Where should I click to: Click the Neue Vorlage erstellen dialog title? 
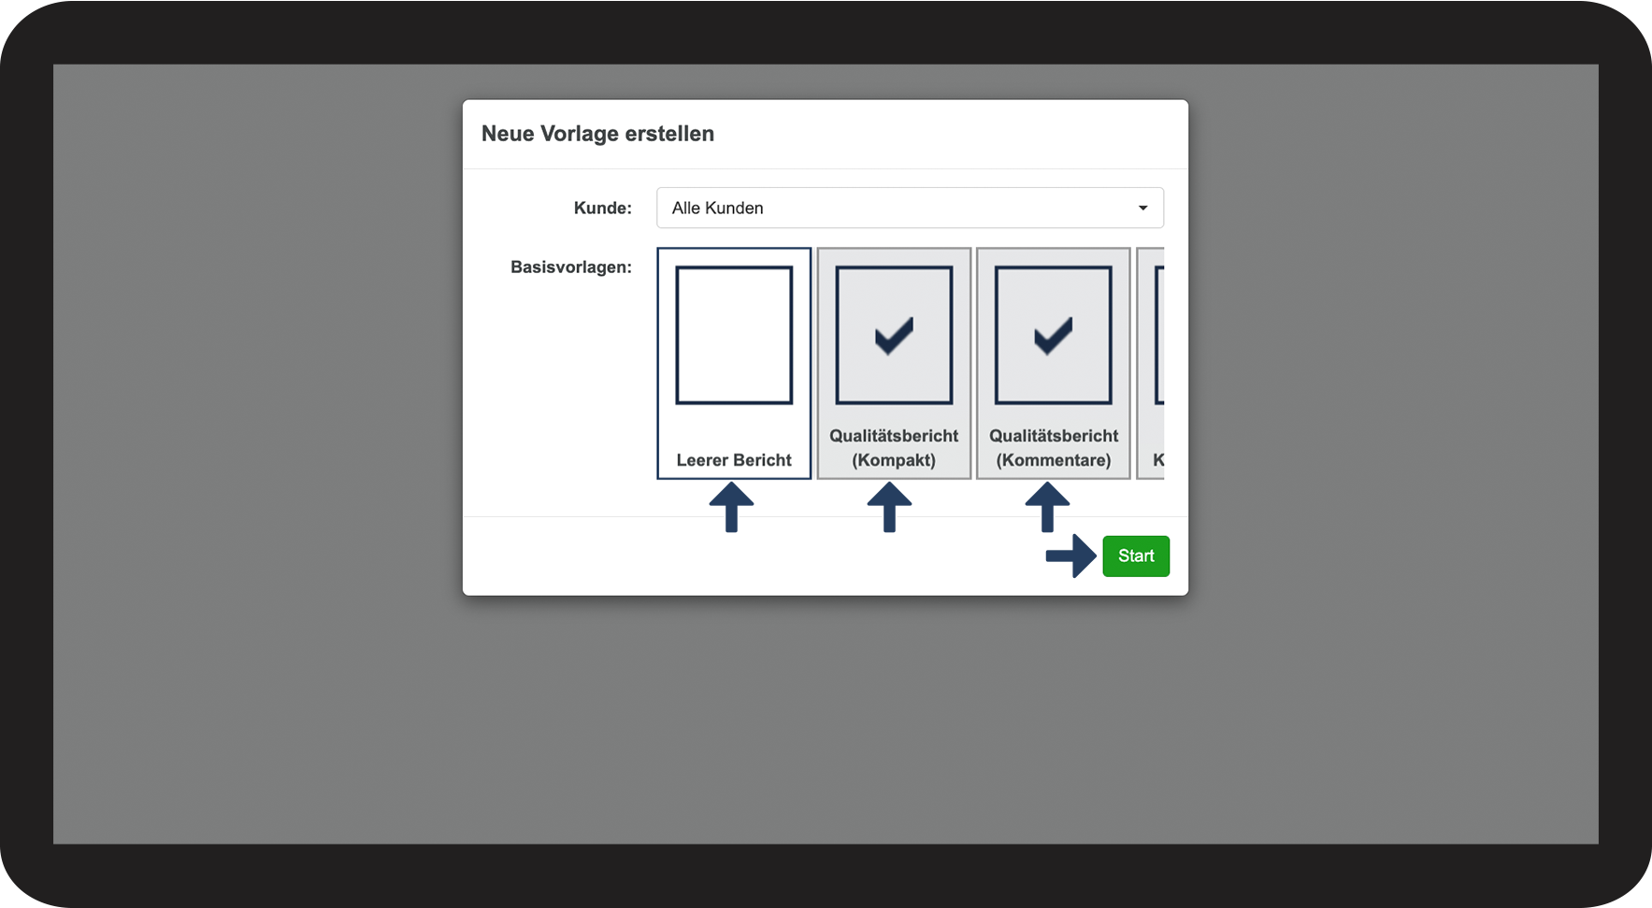597,134
